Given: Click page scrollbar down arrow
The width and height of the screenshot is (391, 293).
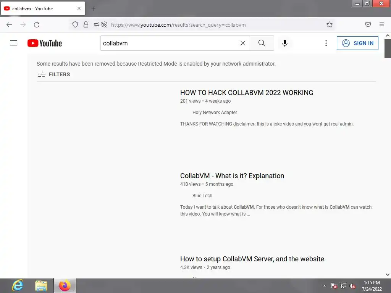Looking at the screenshot, I should click(x=388, y=275).
